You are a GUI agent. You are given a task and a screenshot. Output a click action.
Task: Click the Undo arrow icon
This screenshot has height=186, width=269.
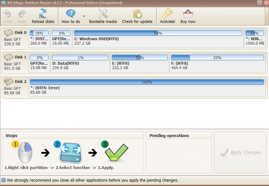tap(8, 14)
